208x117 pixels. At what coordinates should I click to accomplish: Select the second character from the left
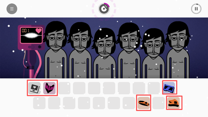click(x=80, y=50)
